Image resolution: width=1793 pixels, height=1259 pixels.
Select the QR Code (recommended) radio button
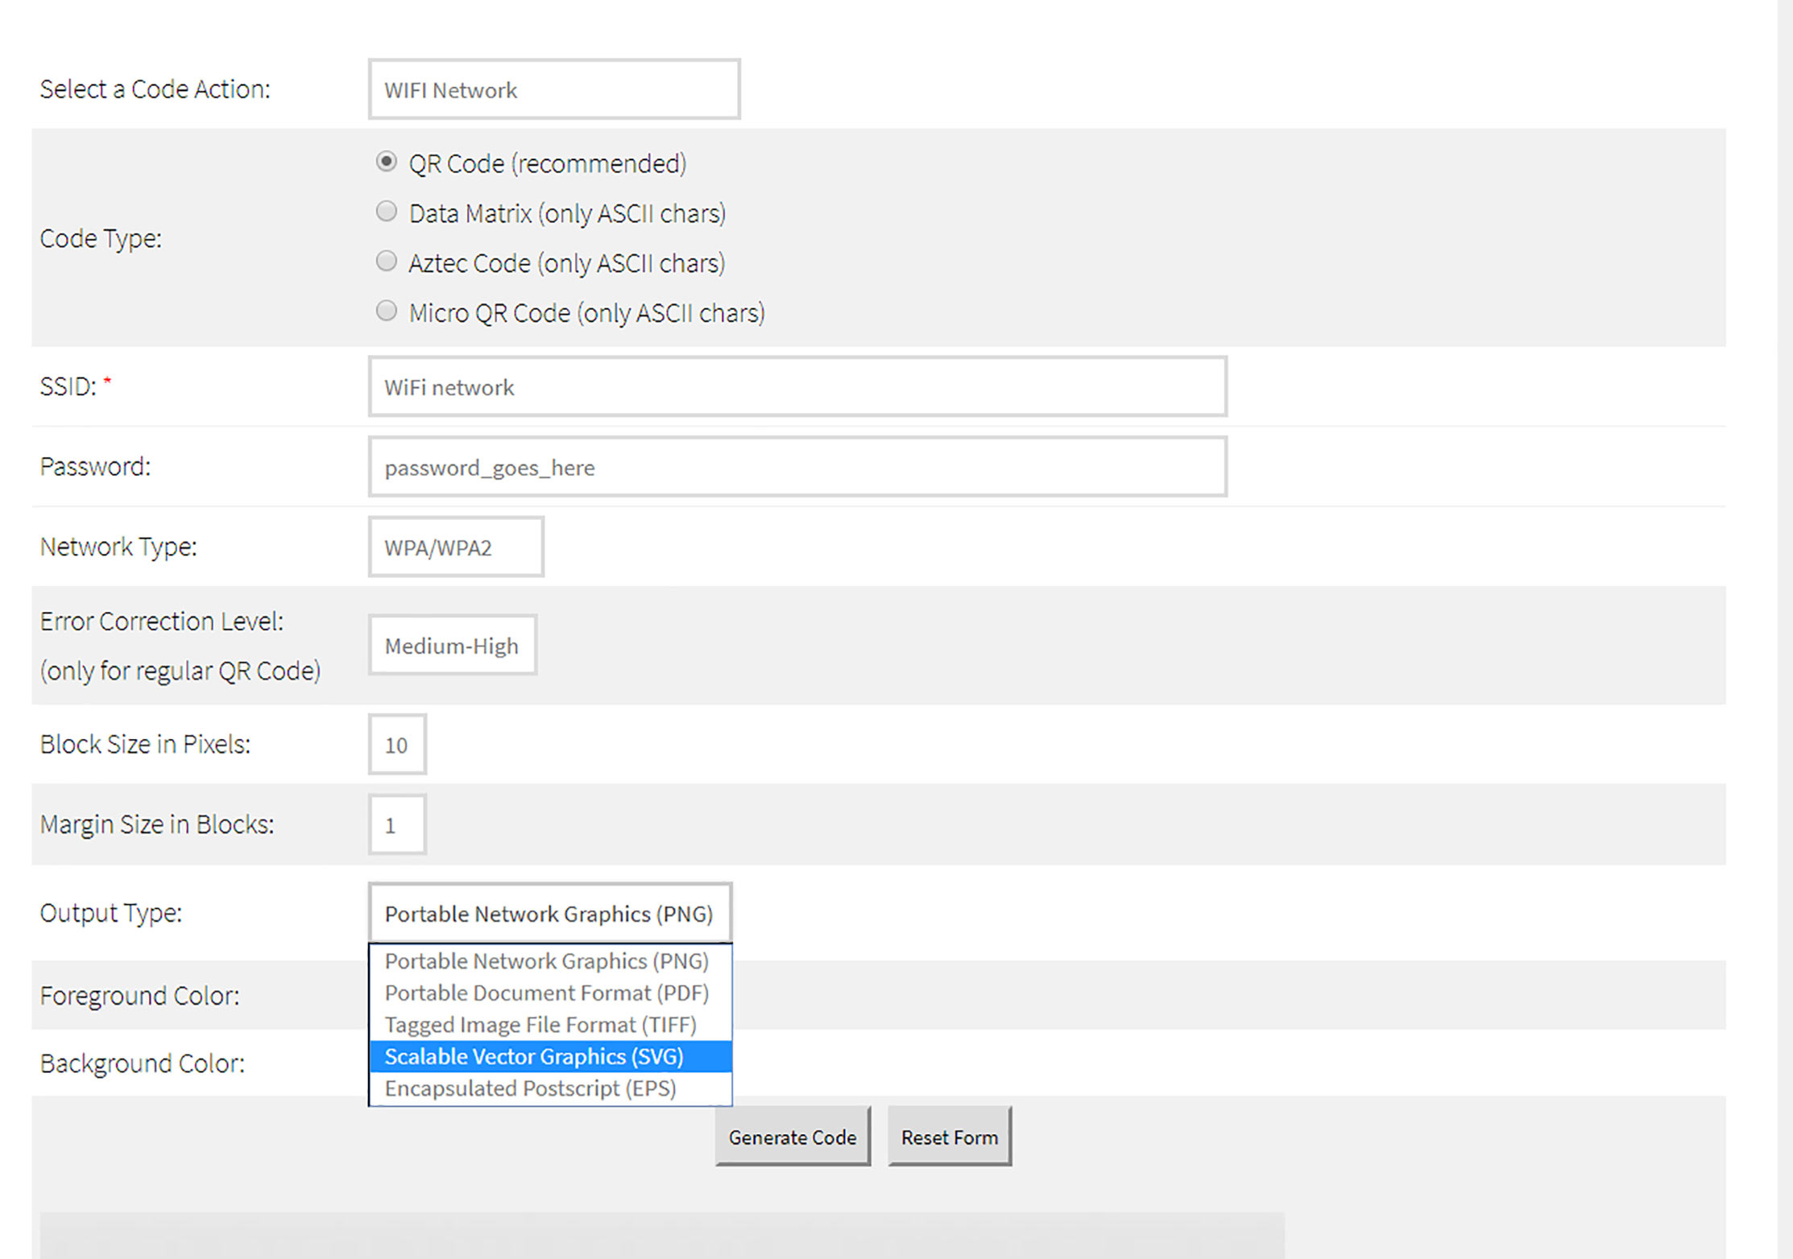(387, 162)
